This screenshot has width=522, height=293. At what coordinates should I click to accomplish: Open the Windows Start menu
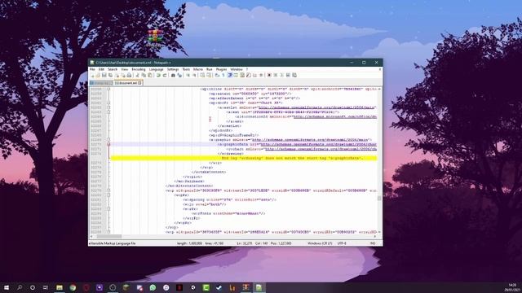point(6,287)
